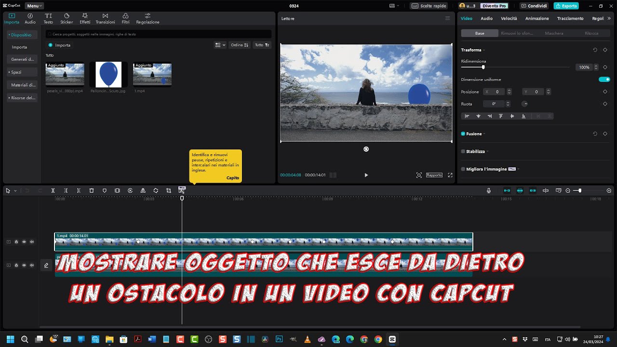
Task: Open the selection tool dropdown arrow
Action: click(15, 191)
